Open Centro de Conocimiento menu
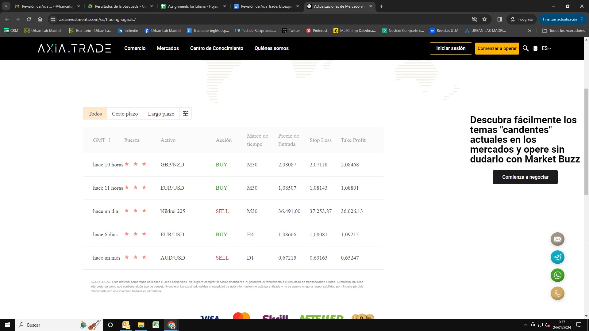 (x=217, y=48)
